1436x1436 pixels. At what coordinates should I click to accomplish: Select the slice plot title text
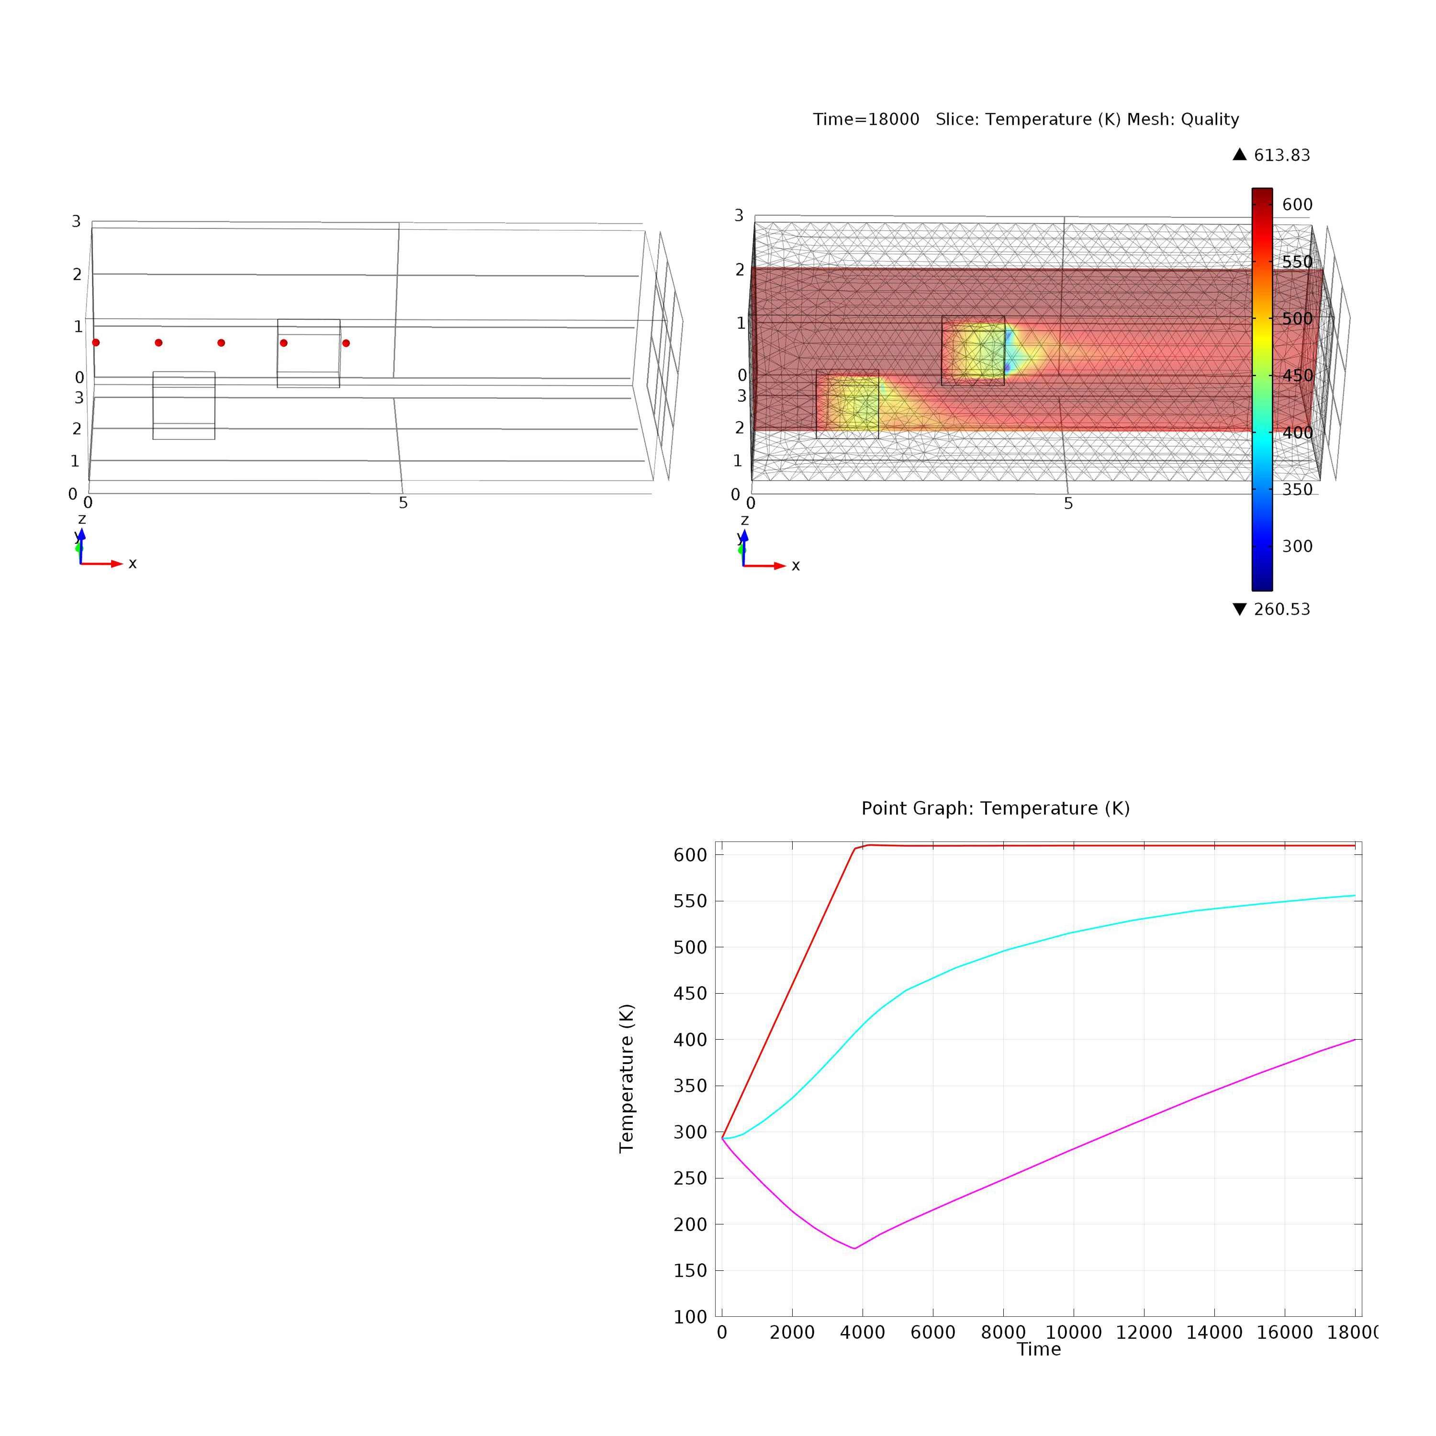click(x=1026, y=120)
